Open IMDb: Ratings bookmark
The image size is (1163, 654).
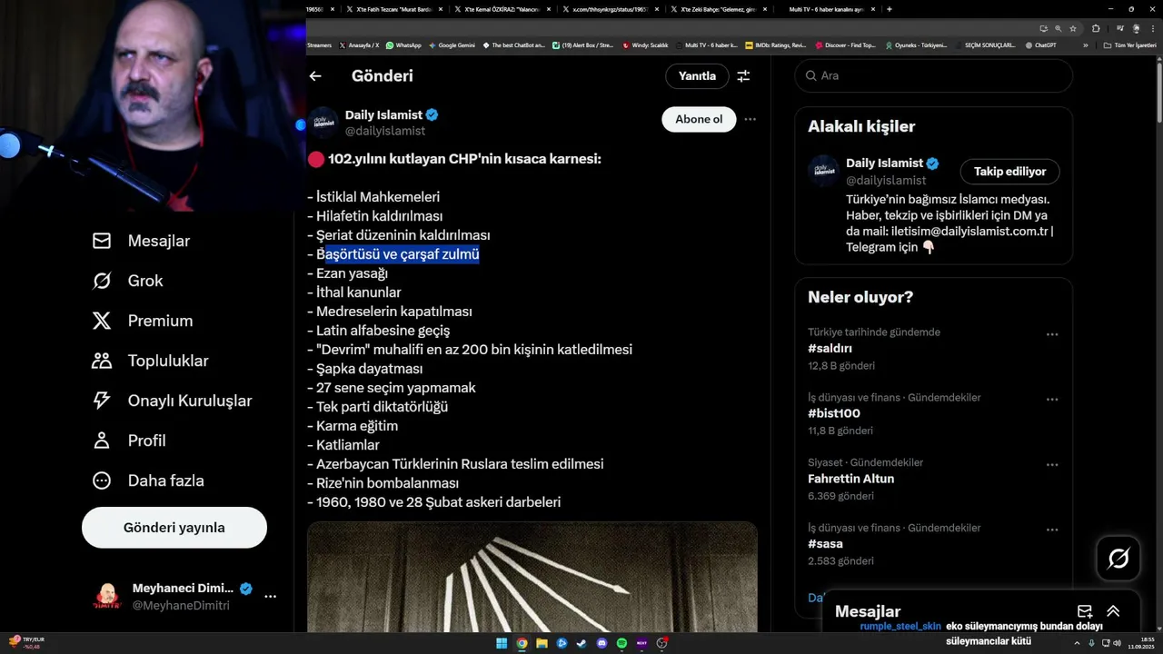pyautogui.click(x=775, y=45)
